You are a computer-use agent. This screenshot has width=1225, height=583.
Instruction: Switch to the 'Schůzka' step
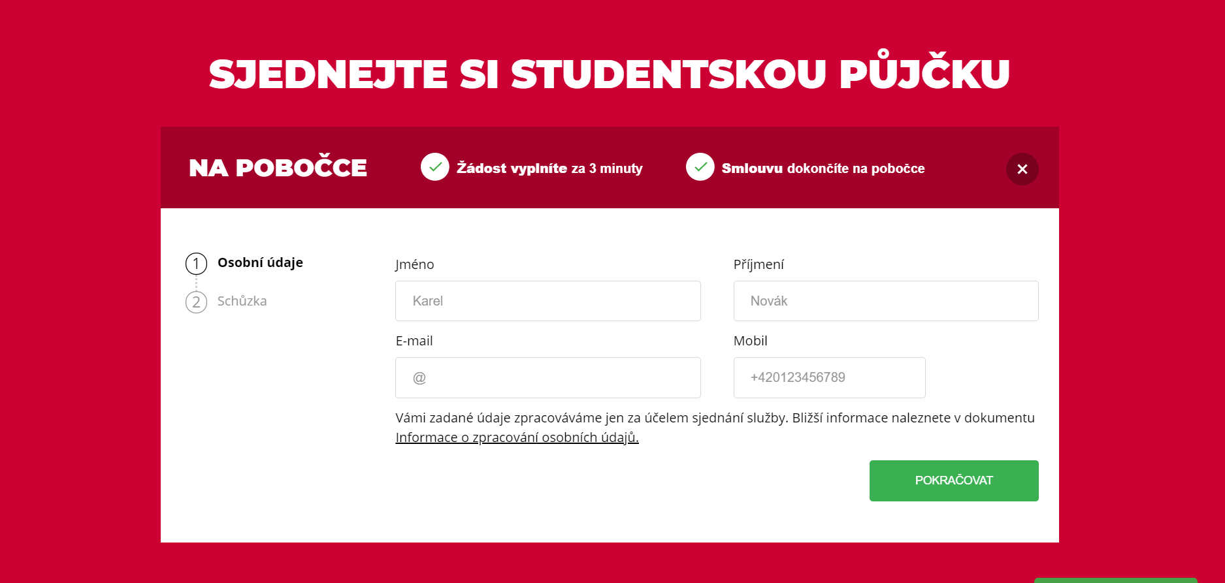[242, 302]
